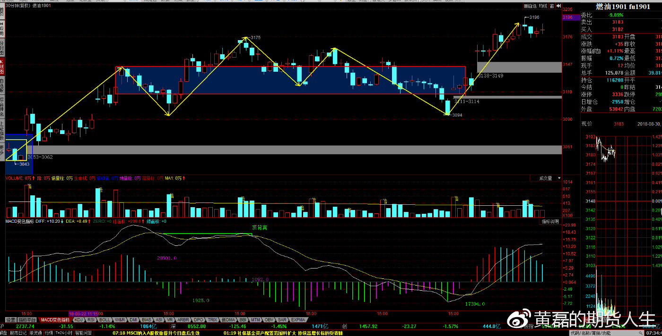This screenshot has width=662, height=336.
Task: Select the purple 18-08-22 time axis marker
Action: (x=83, y=313)
